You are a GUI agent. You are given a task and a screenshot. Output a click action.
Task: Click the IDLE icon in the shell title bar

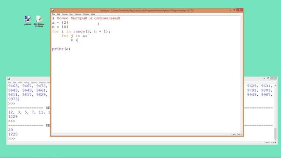9,79
